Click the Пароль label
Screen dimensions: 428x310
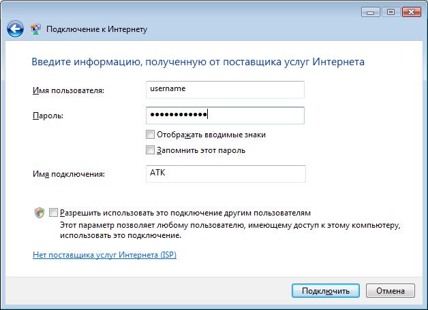[x=48, y=116]
